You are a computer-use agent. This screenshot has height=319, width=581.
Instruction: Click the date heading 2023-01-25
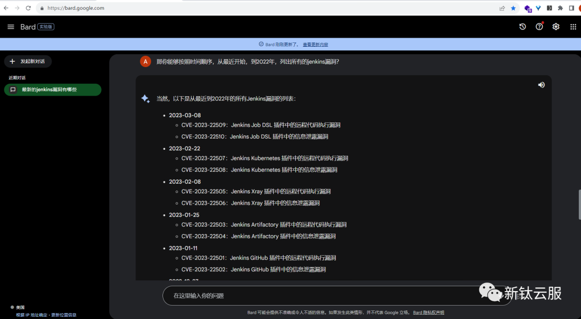pos(184,215)
